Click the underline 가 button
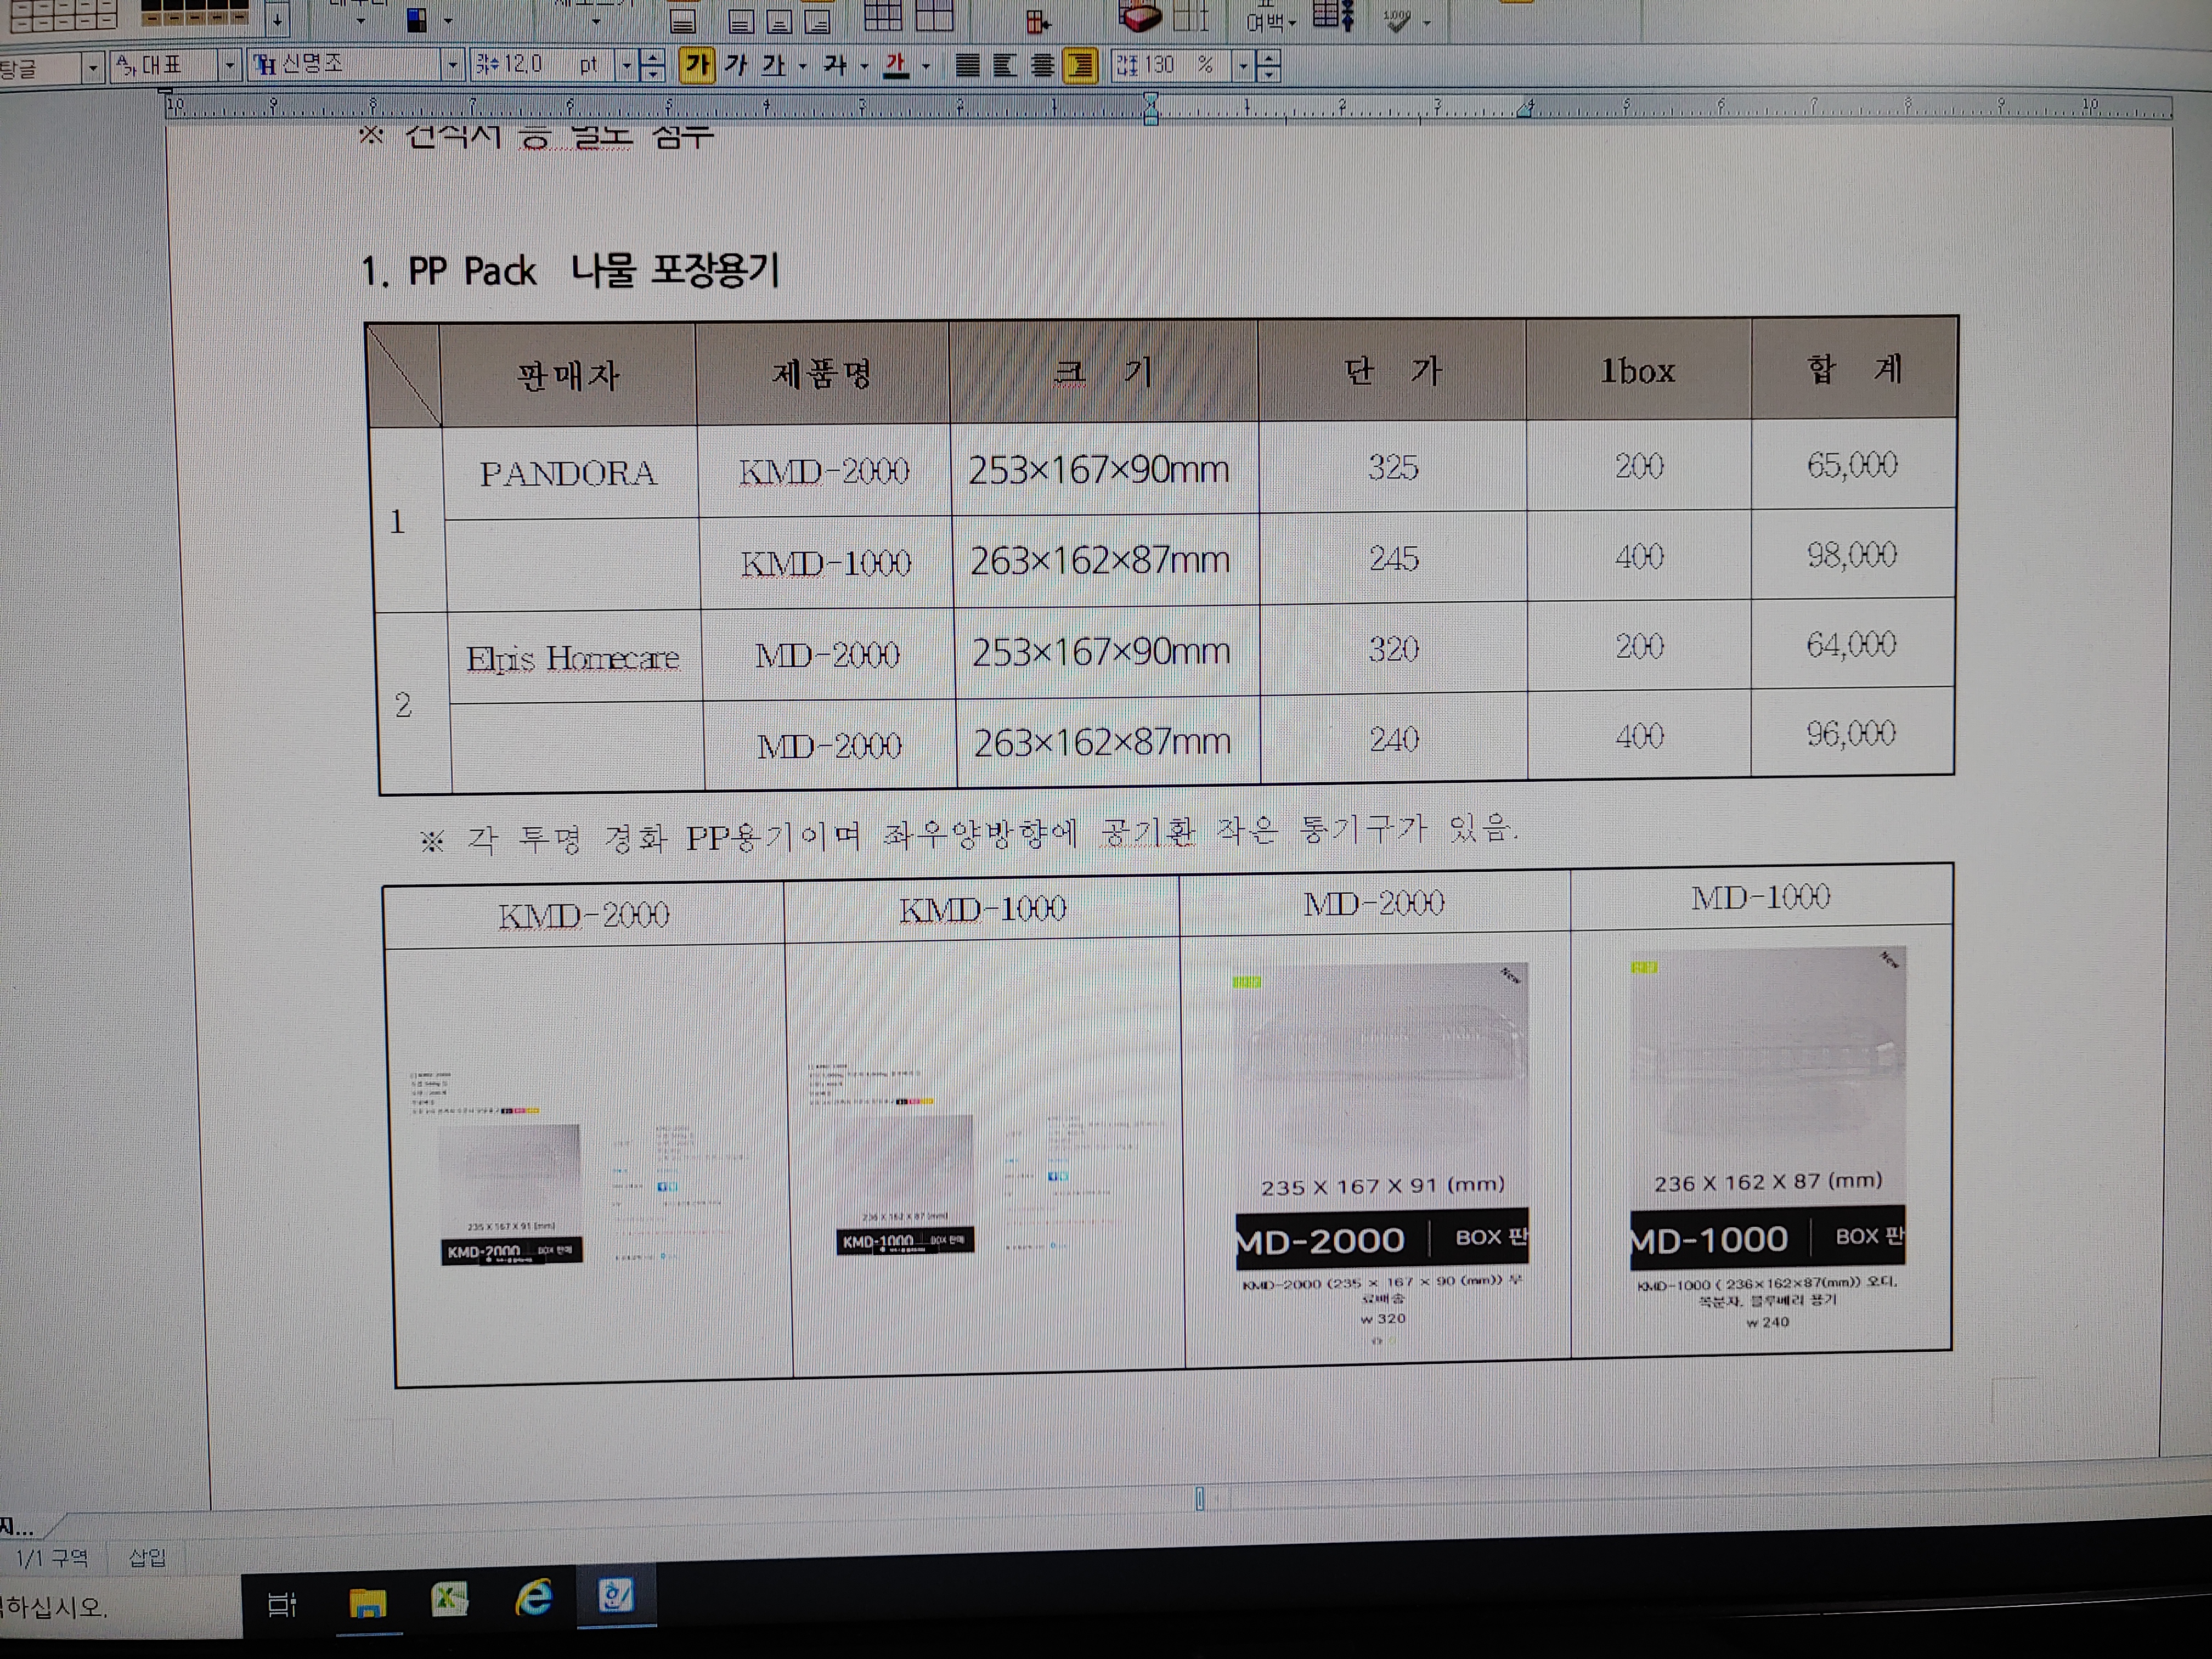The image size is (2212, 1659). [x=773, y=66]
